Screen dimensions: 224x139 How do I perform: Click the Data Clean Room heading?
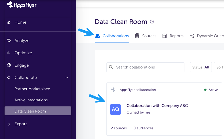pyautogui.click(x=121, y=22)
